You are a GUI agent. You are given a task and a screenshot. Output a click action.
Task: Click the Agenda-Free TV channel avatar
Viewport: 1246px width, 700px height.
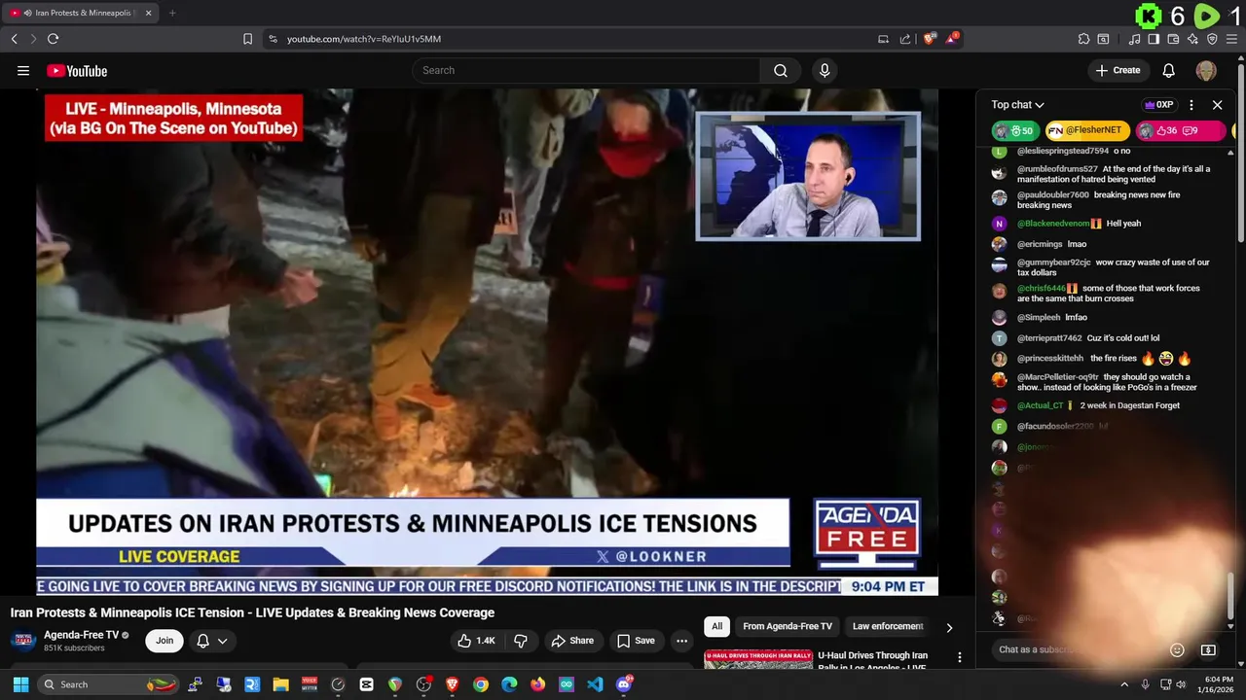point(24,640)
